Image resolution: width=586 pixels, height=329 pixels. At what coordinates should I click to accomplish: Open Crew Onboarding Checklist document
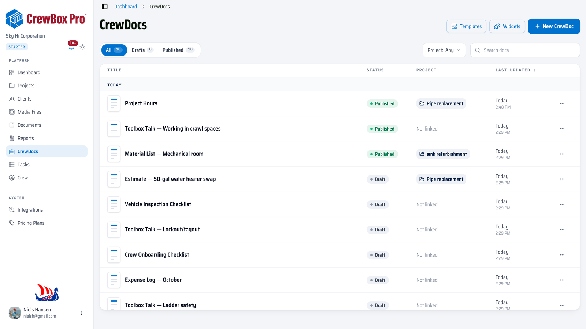[x=157, y=255]
